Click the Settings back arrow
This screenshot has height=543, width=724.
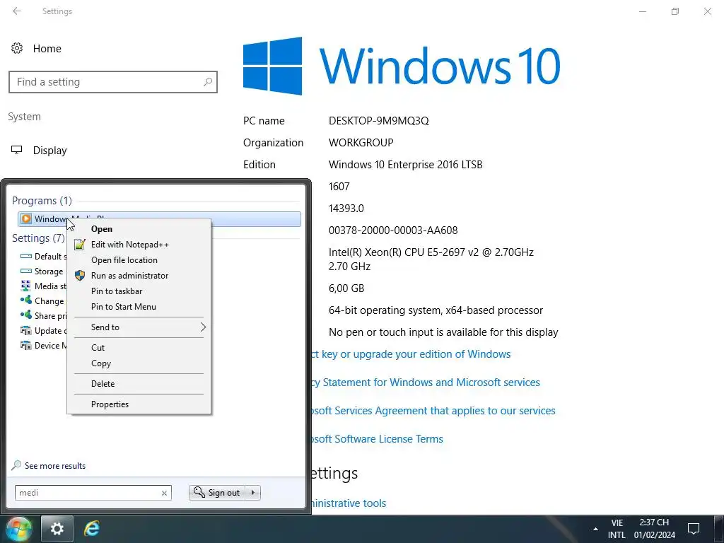pyautogui.click(x=17, y=11)
